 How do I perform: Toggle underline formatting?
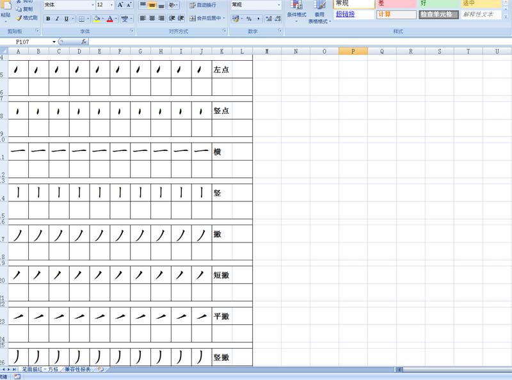(66, 19)
